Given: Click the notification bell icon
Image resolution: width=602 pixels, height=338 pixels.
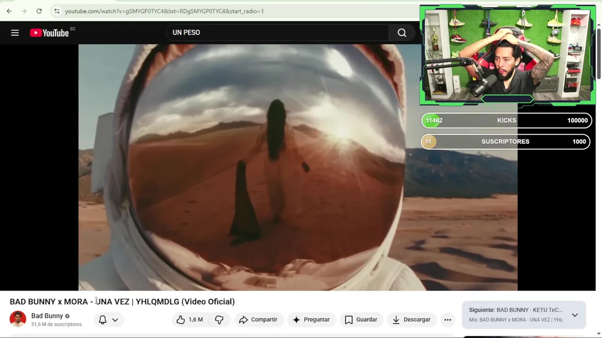Looking at the screenshot, I should [x=103, y=320].
